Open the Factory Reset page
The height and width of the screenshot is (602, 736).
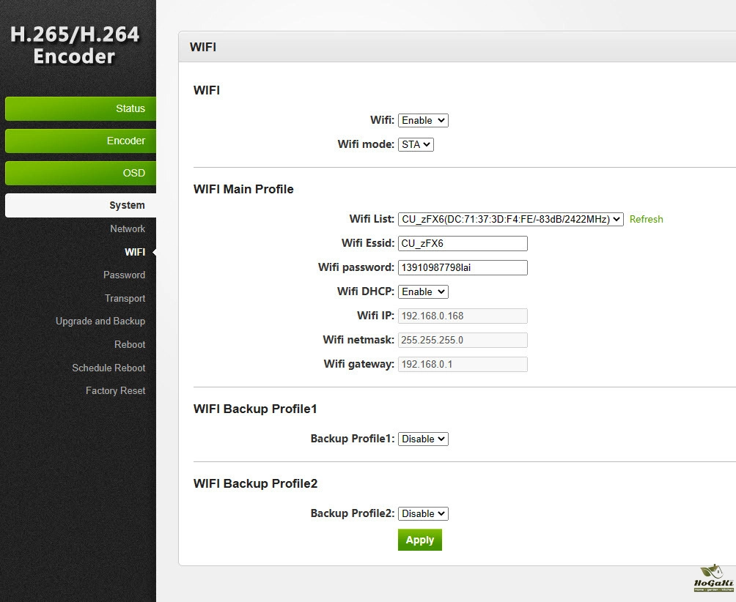(115, 390)
